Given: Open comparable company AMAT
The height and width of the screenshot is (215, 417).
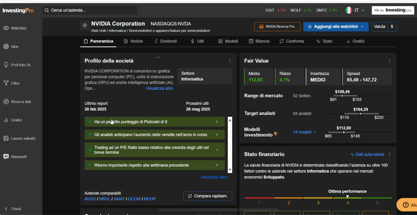Looking at the screenshot, I should tap(119, 199).
